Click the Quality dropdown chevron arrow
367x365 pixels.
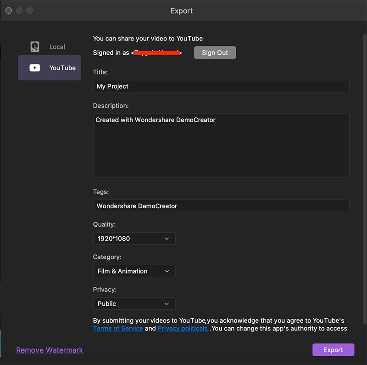167,239
